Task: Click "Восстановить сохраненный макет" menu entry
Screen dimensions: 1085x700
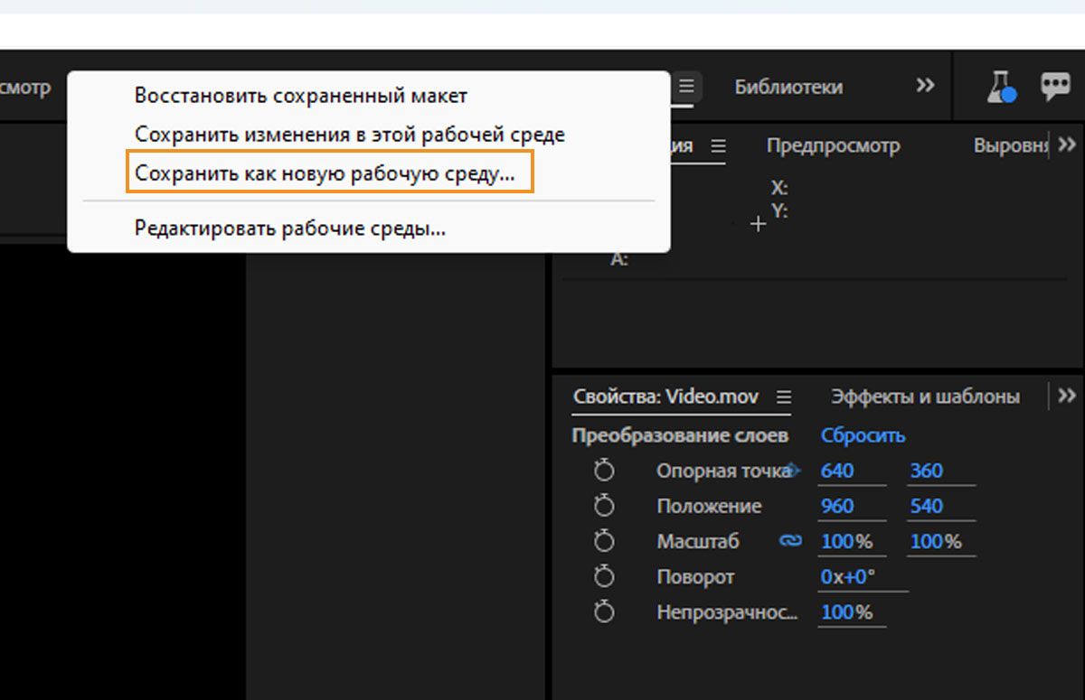Action: [301, 95]
